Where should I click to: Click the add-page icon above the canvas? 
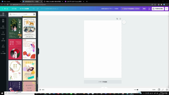click(x=120, y=19)
